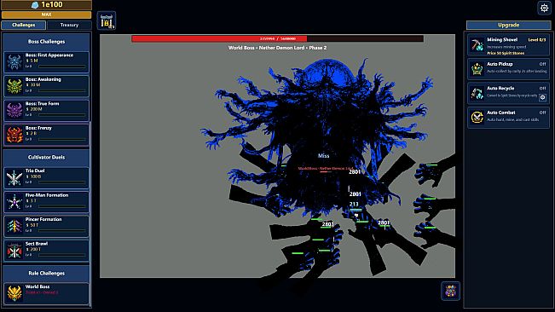Click the Mining Shovel pickaxe icon
Screen dimensions: 555x312
(x=477, y=44)
